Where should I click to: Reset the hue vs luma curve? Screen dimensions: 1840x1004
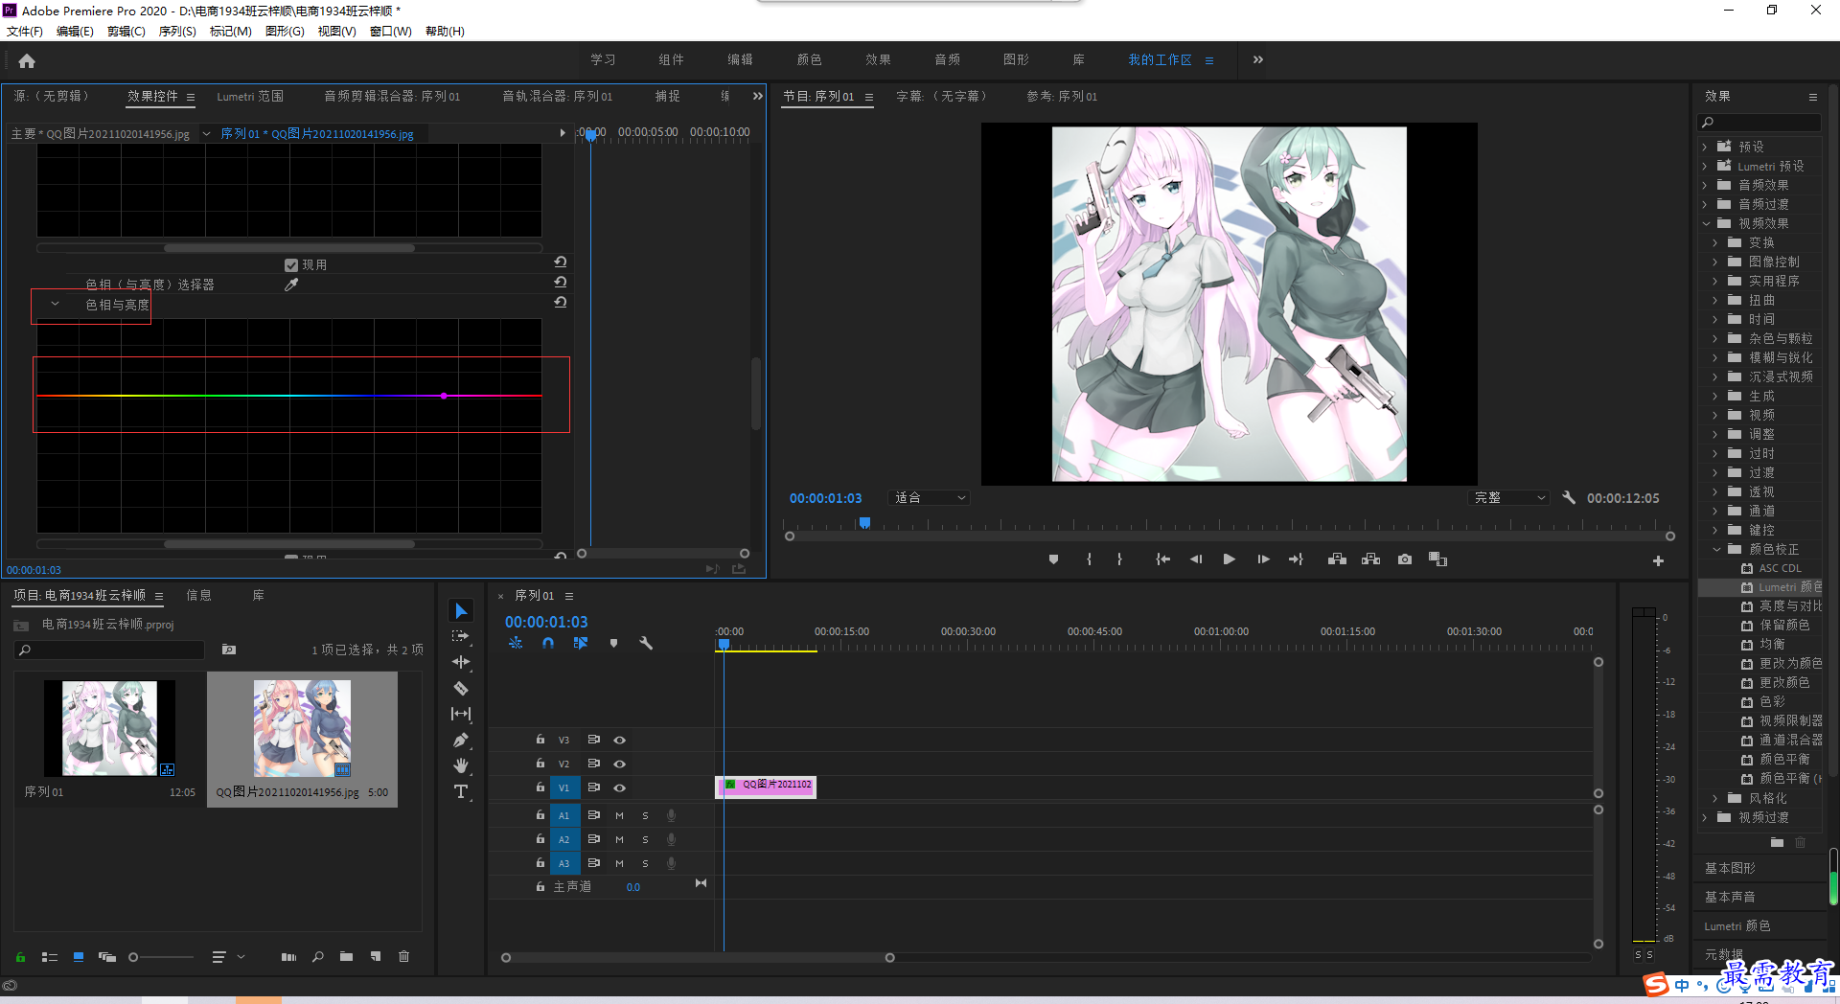(561, 302)
